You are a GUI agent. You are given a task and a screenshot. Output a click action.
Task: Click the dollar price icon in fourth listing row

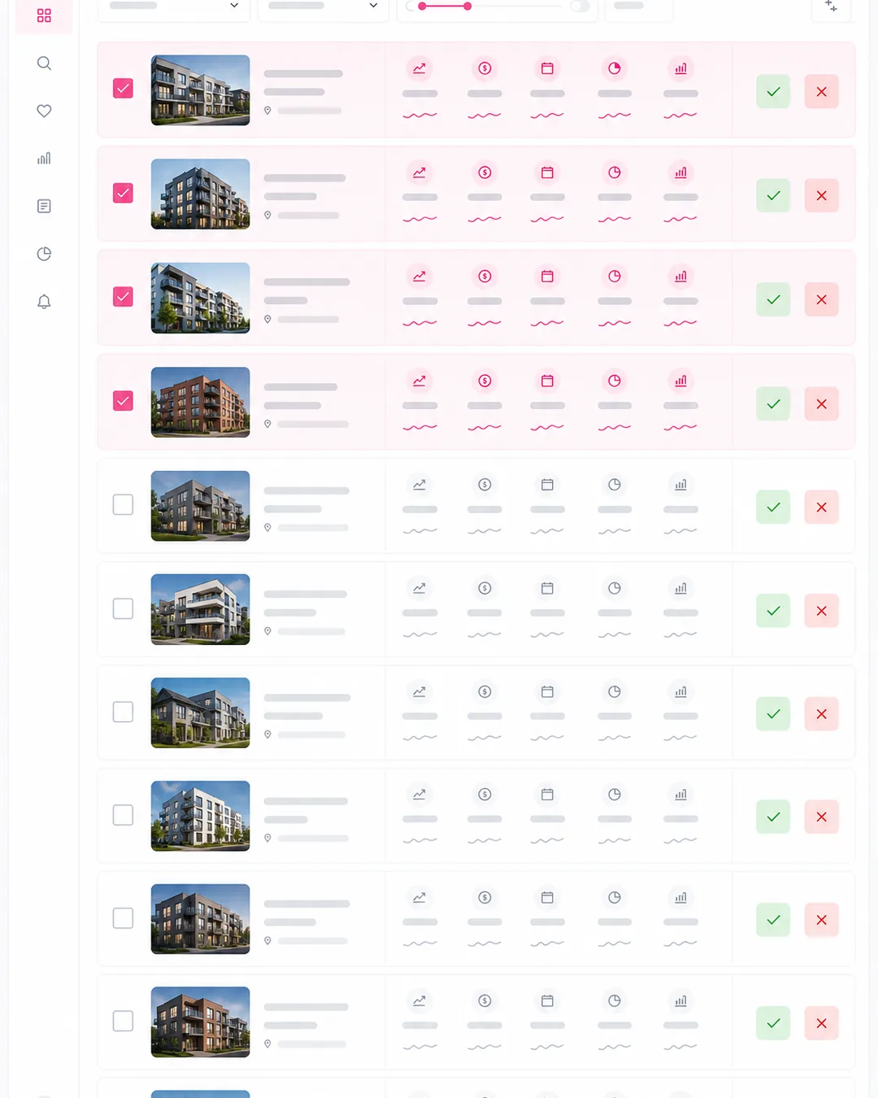click(485, 381)
